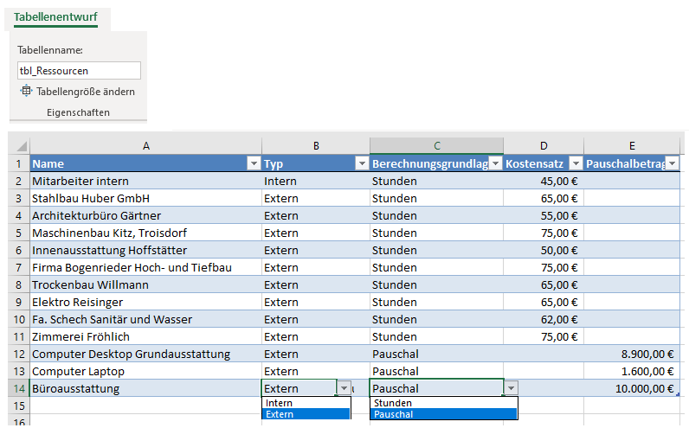
Task: Open the Typ column filter arrow
Action: coord(361,163)
